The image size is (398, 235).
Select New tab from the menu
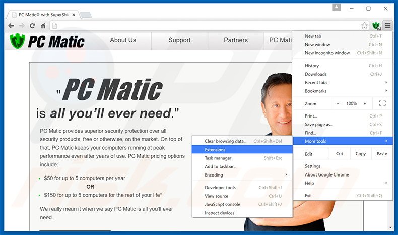pos(343,36)
